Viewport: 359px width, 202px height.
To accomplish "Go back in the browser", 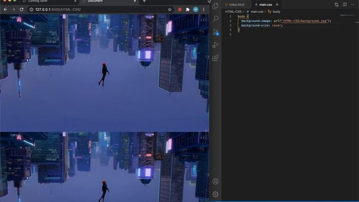I will pyautogui.click(x=5, y=10).
